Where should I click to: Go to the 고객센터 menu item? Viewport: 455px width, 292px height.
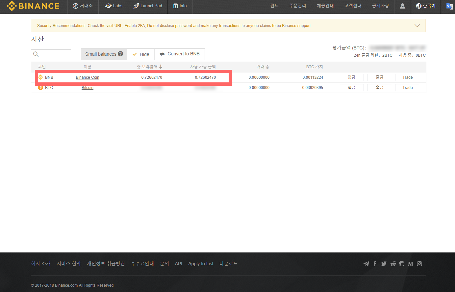coord(352,5)
